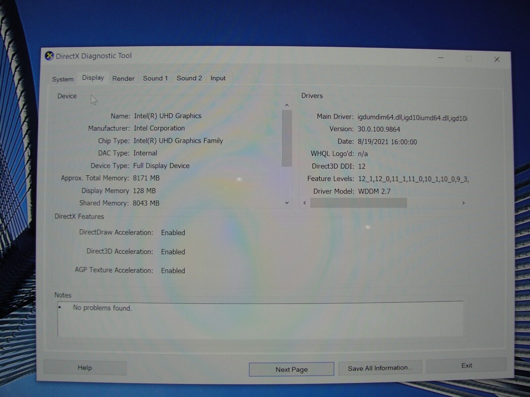This screenshot has height=397, width=530.
Task: Click Drivers list scroll right arrow
Action: click(463, 203)
